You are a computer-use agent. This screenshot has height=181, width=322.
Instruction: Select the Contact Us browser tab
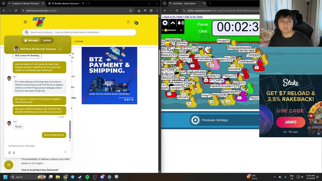click(x=26, y=4)
